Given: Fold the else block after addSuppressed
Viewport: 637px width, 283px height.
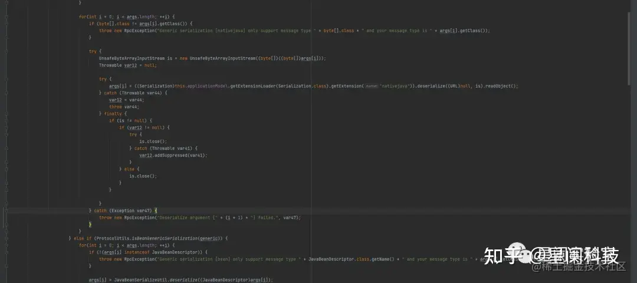Looking at the screenshot, I should click(6, 169).
